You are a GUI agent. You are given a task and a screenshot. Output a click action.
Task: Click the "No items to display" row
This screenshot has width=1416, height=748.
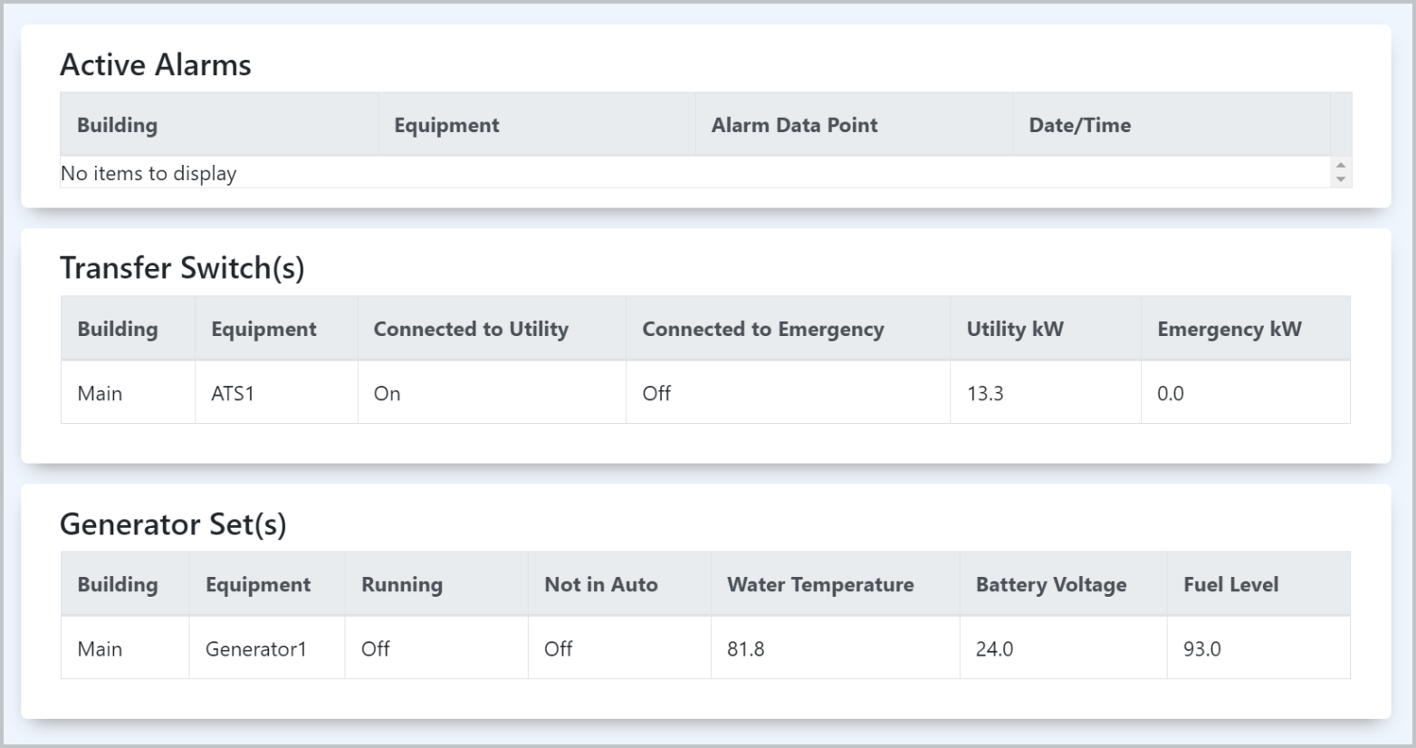click(x=148, y=173)
